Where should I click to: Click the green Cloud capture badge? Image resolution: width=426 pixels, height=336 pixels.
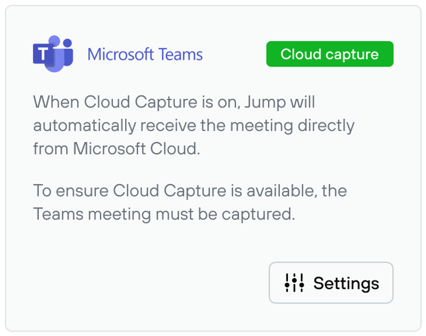coord(330,54)
